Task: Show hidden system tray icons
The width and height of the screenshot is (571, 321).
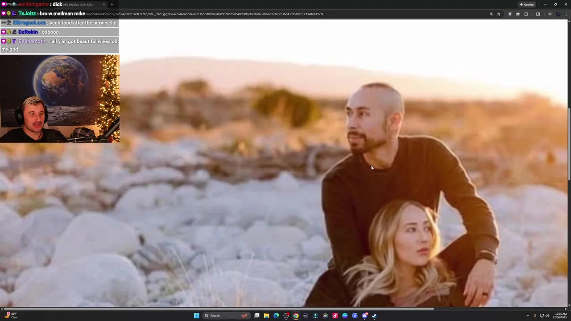Action: click(x=528, y=316)
